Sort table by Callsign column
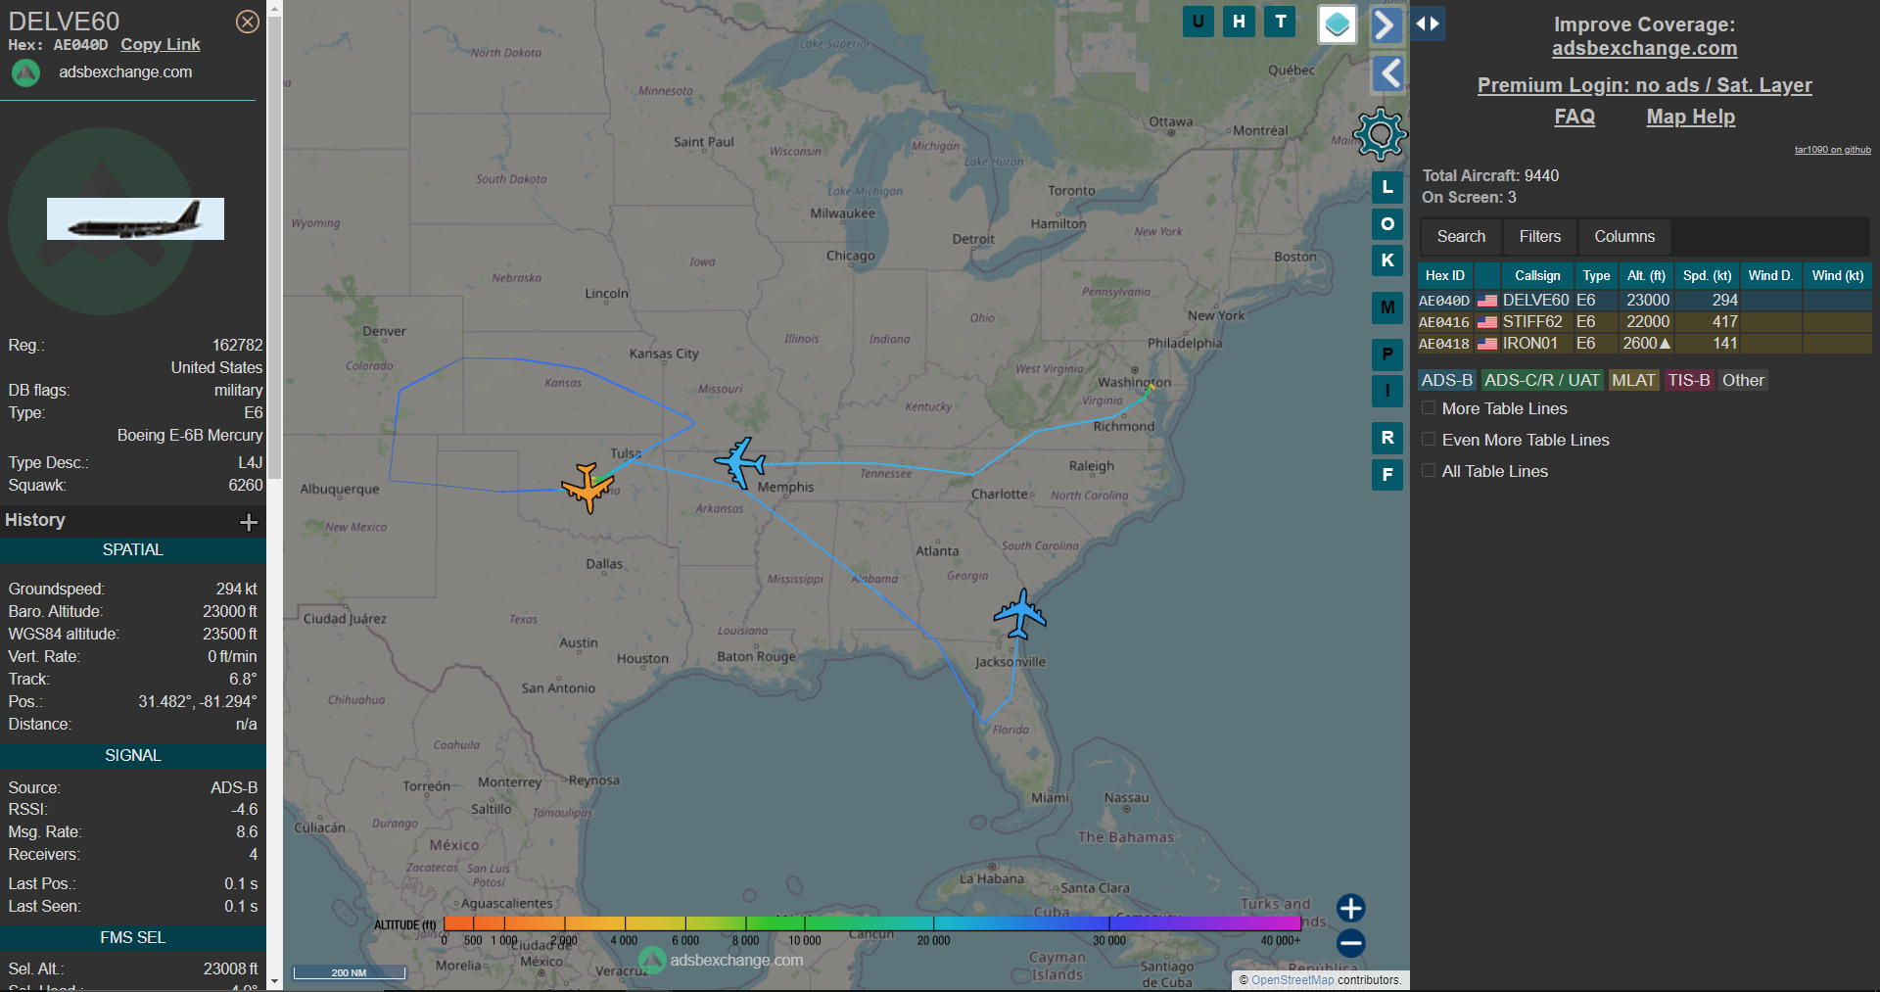This screenshot has width=1880, height=992. coord(1536,275)
